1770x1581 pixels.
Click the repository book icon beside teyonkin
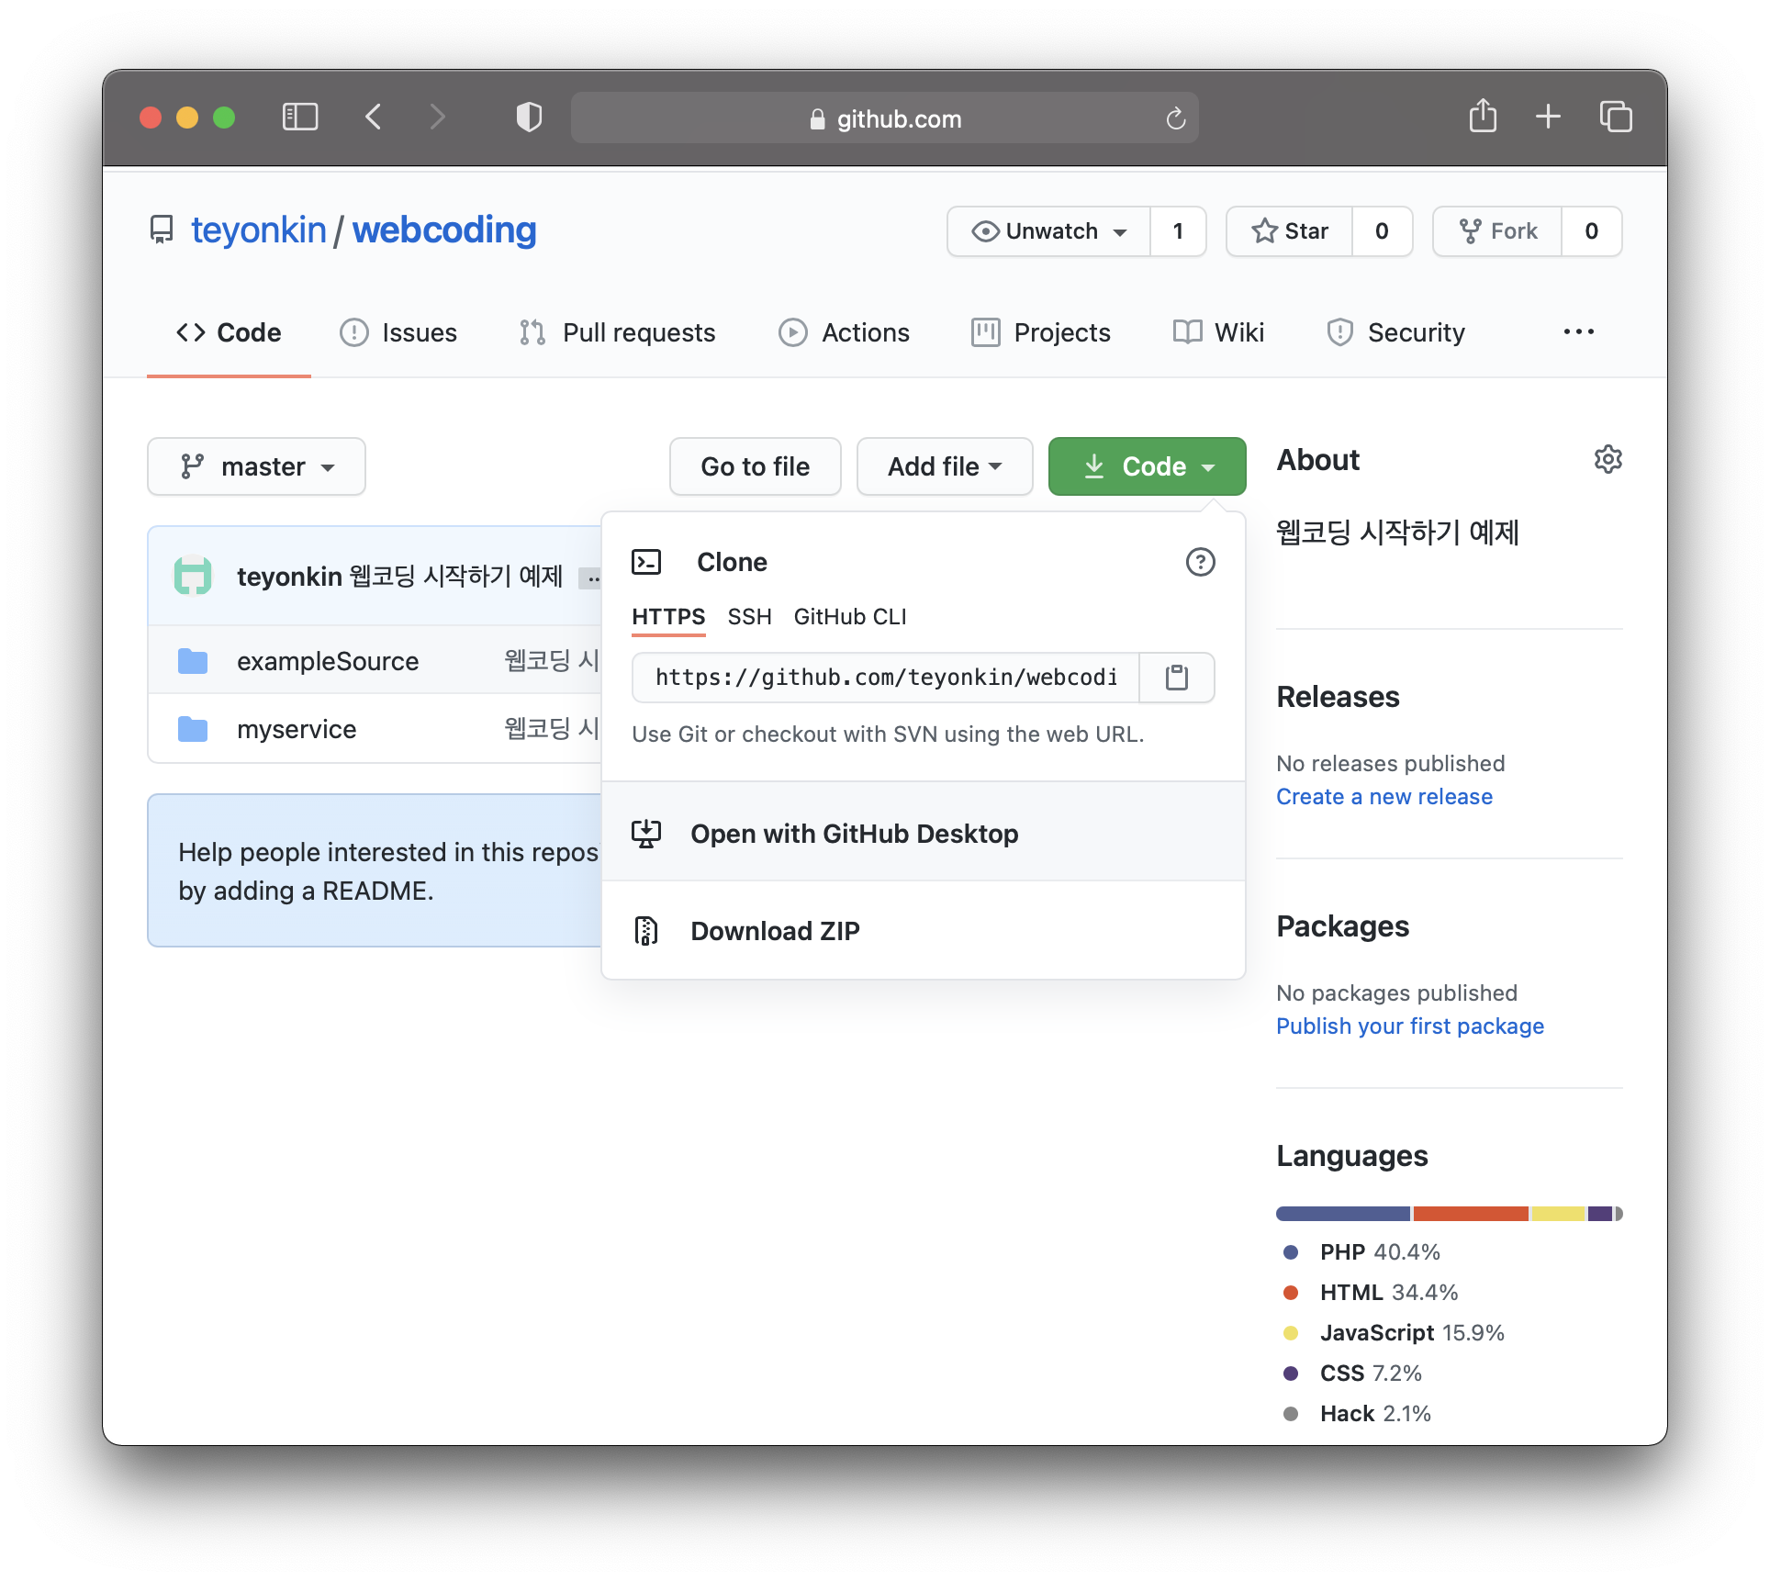[x=162, y=230]
